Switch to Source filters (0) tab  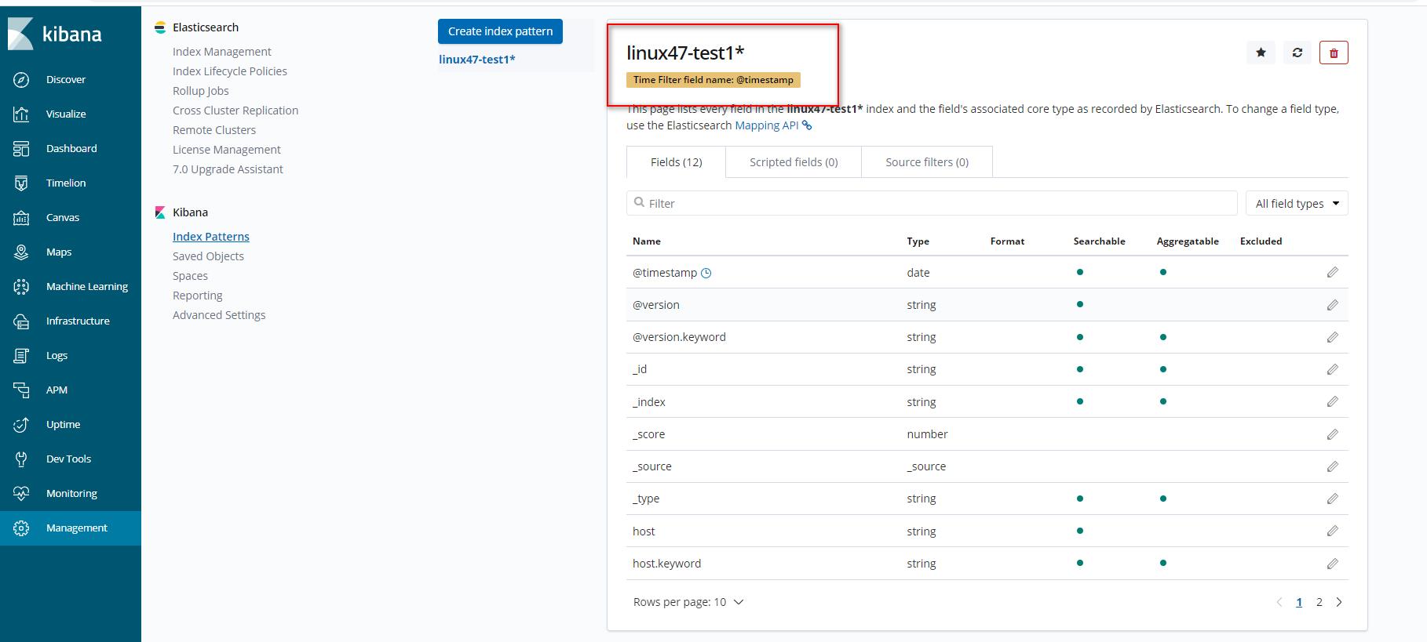pyautogui.click(x=927, y=162)
